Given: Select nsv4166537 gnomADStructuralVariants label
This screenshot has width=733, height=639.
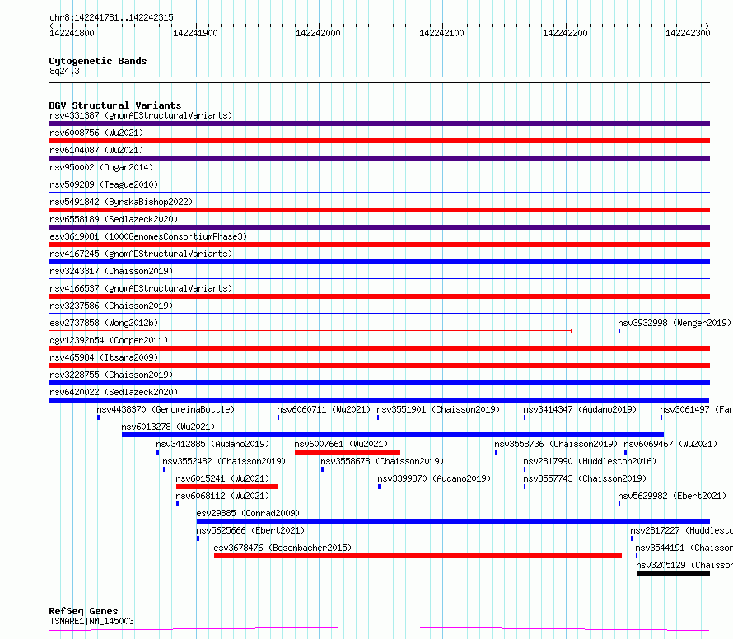Looking at the screenshot, I should [x=141, y=288].
